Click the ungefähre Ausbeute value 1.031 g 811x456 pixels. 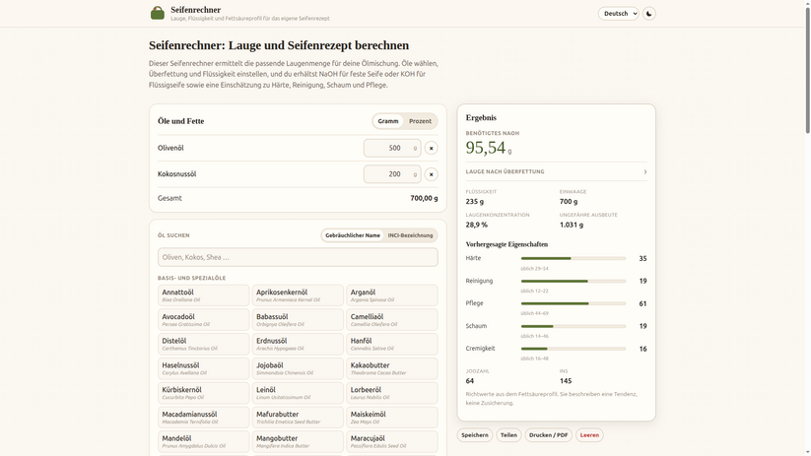pos(571,225)
